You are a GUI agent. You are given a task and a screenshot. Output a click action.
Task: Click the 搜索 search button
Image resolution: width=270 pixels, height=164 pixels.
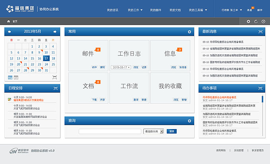click(172, 131)
